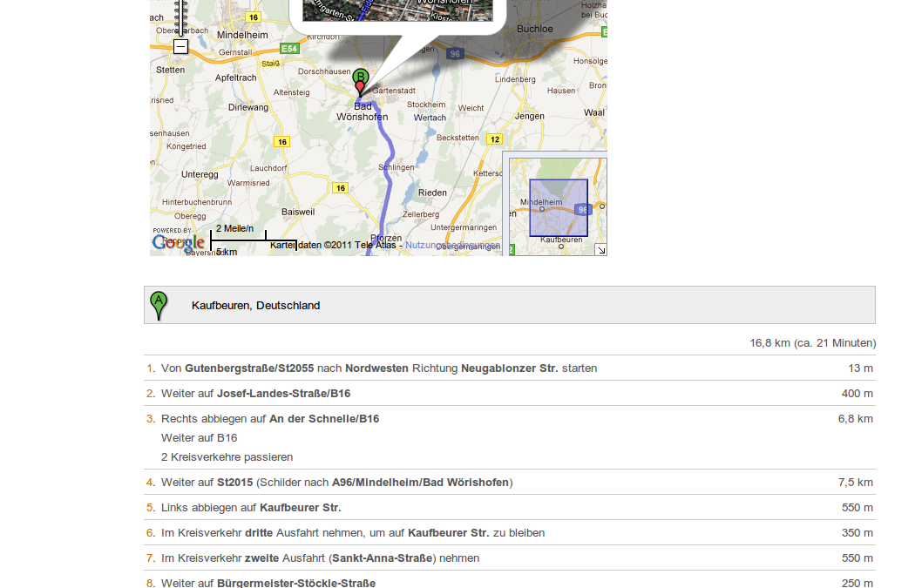915x588 pixels.
Task: Click the blue 96 shield on main map
Action: click(455, 54)
